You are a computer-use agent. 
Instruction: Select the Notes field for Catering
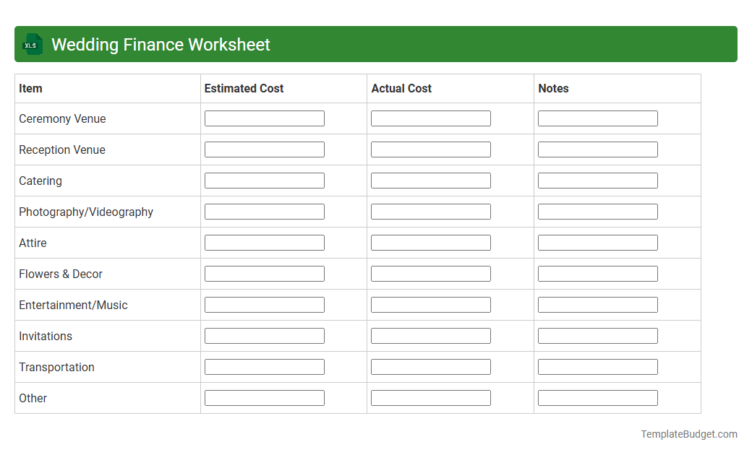[597, 180]
